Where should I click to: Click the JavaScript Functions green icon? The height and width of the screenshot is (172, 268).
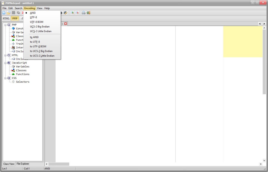[13, 74]
